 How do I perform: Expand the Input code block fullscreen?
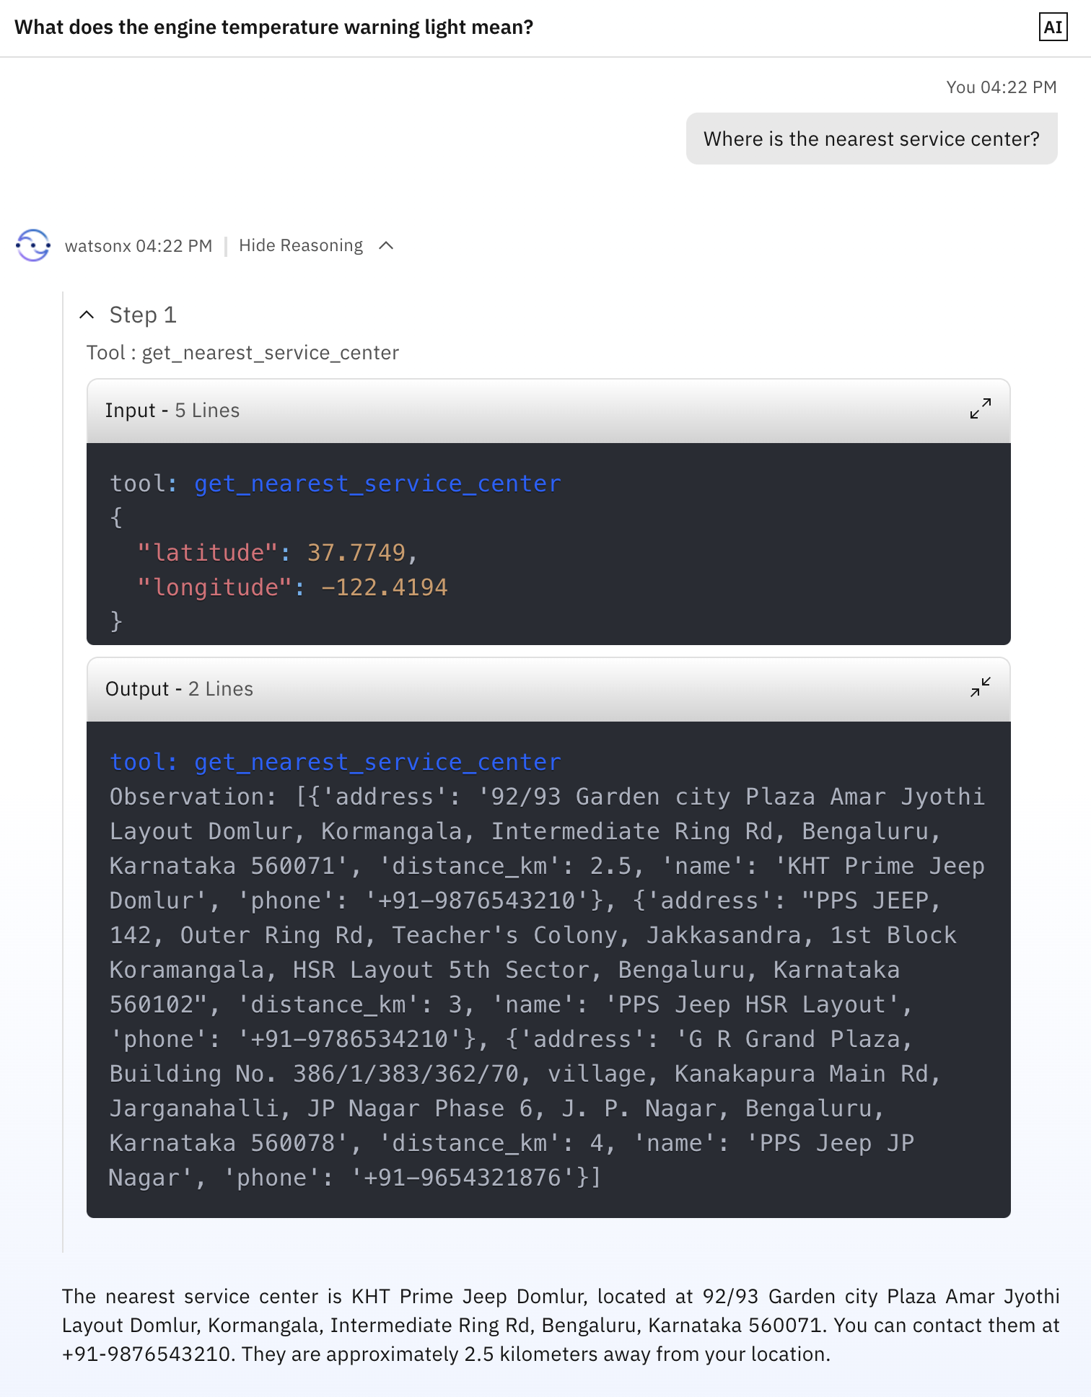coord(980,409)
